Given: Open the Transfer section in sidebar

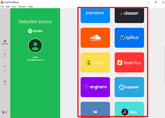Looking at the screenshot, I should pyautogui.click(x=5, y=42).
